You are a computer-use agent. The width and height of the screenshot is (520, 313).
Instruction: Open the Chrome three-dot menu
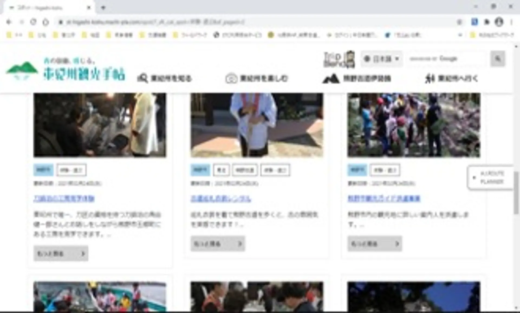tap(512, 22)
